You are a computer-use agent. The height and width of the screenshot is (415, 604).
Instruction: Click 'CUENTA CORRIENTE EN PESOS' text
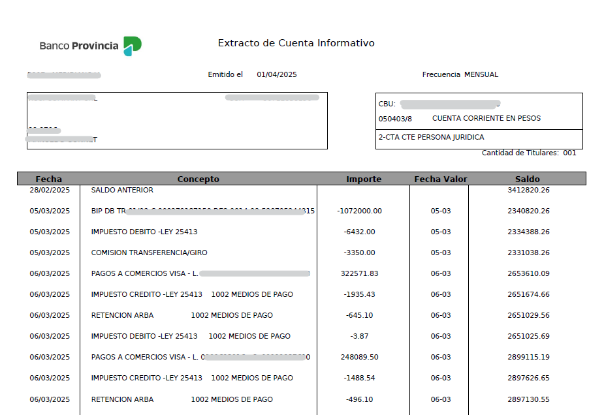click(x=486, y=118)
